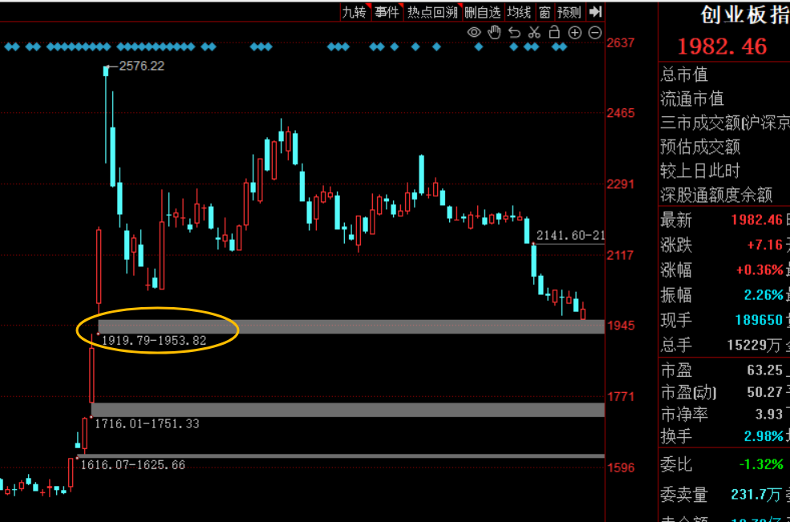Open the 预测 forecast tab

click(x=569, y=11)
